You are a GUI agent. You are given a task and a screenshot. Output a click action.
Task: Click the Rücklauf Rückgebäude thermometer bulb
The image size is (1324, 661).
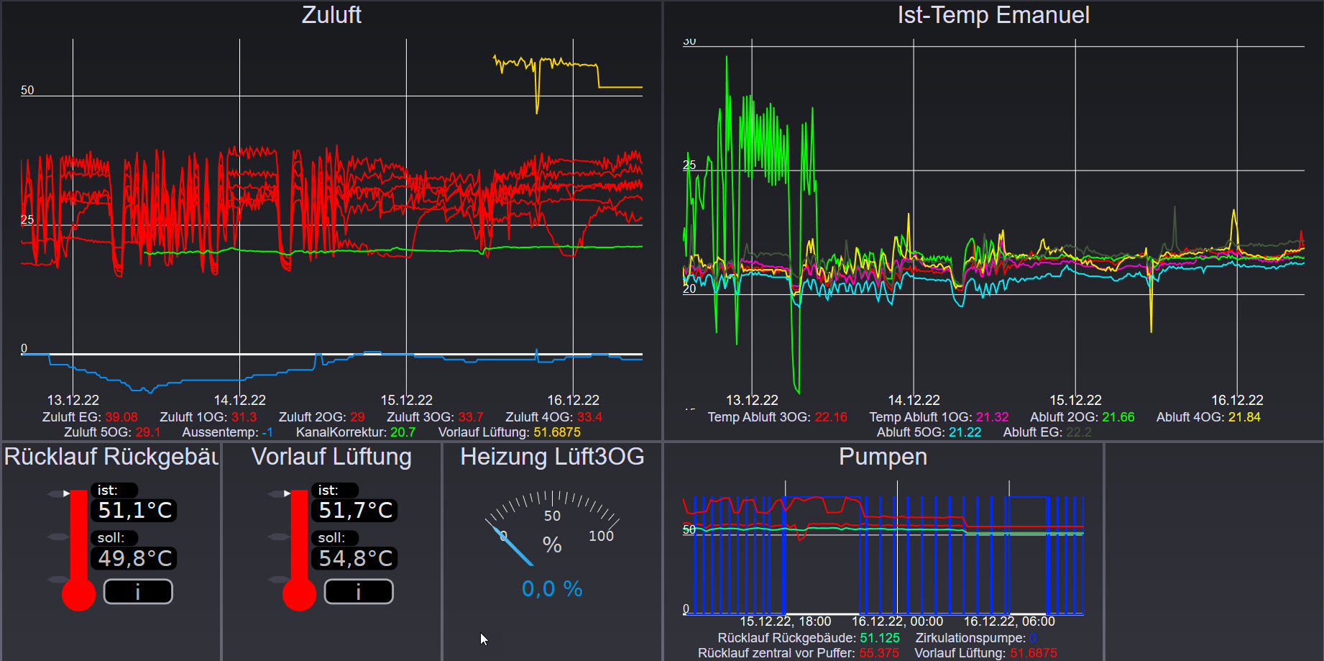click(x=78, y=595)
